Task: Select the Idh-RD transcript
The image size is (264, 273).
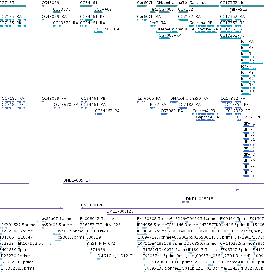Action: coord(246,94)
